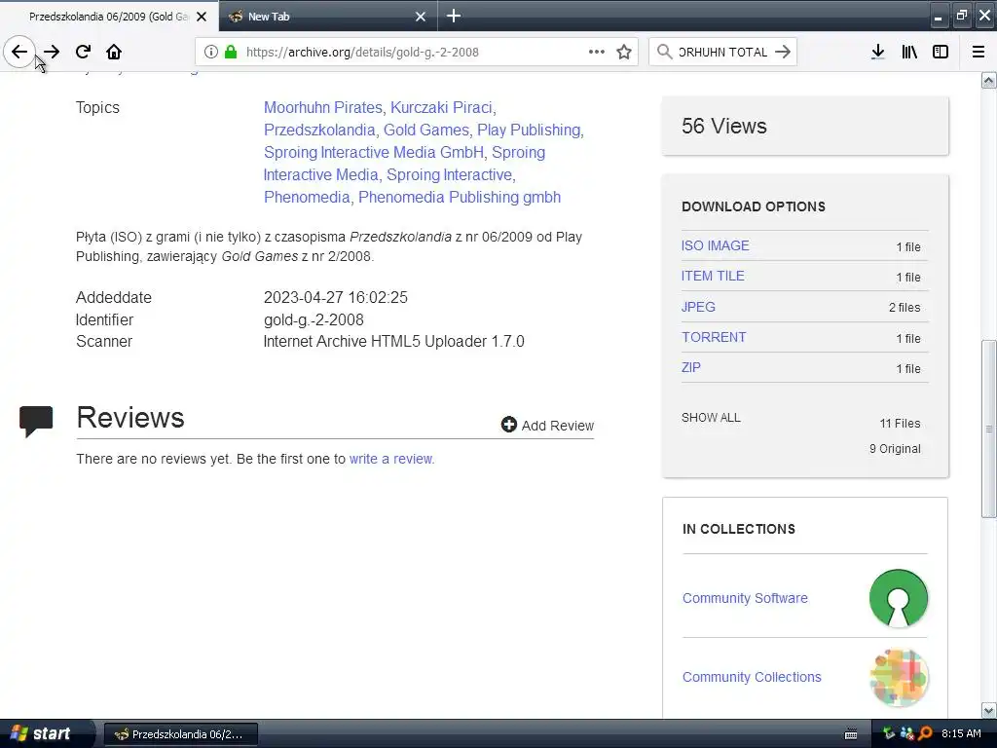Click into the search box text

(722, 53)
